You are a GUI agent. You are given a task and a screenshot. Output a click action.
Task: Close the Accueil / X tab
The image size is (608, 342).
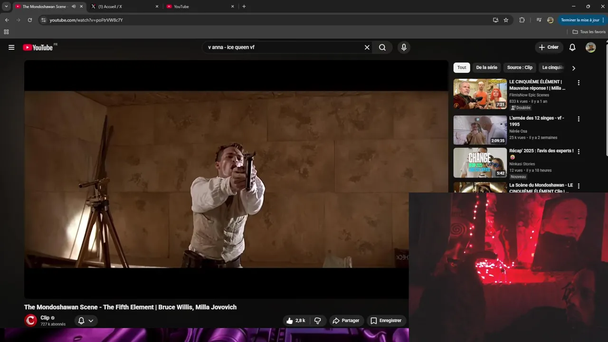click(x=157, y=7)
